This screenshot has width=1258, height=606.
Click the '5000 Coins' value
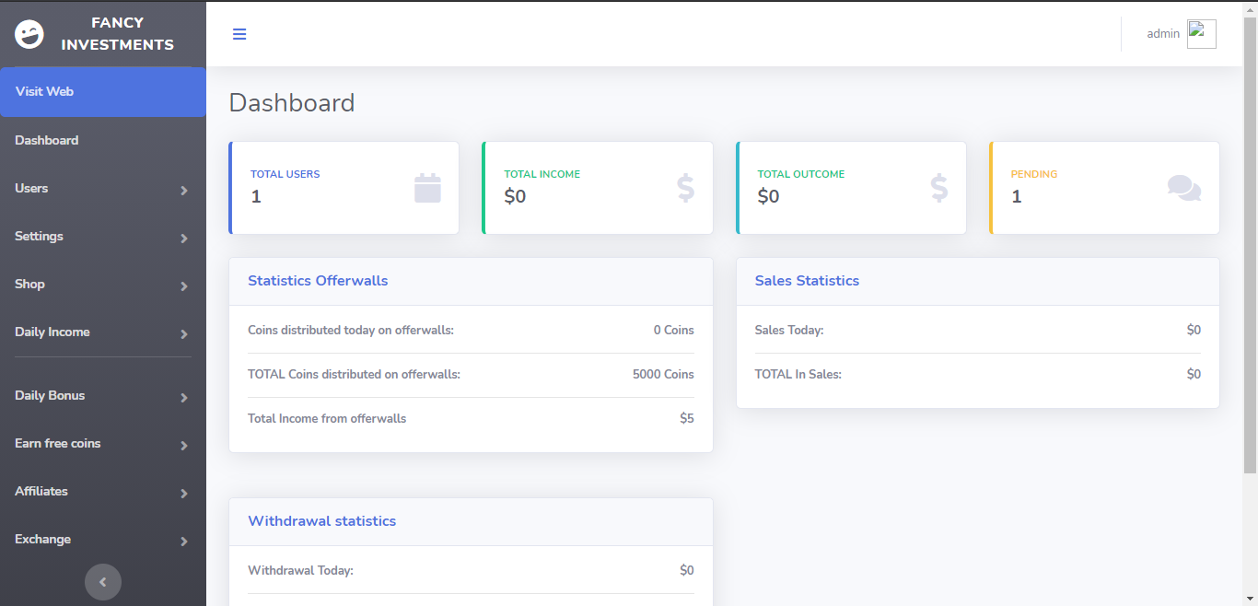[x=663, y=374]
